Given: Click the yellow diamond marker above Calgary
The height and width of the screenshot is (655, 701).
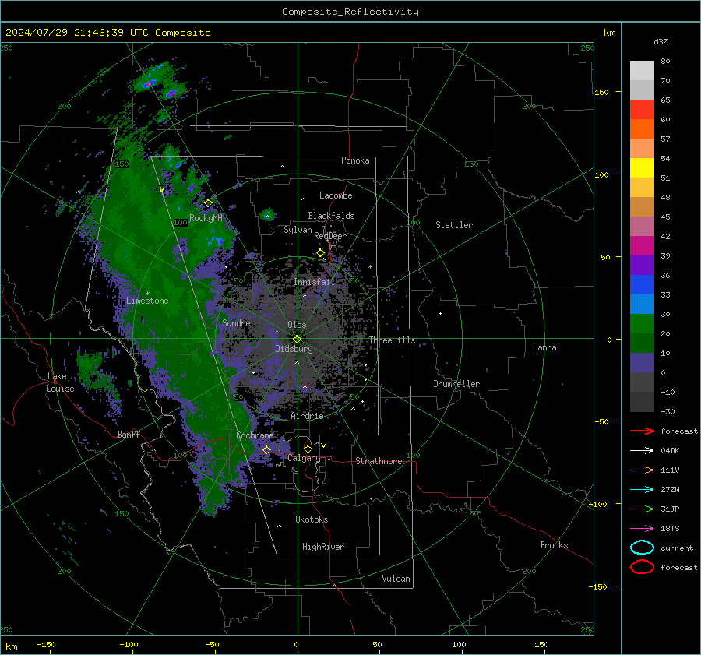Looking at the screenshot, I should coord(308,449).
